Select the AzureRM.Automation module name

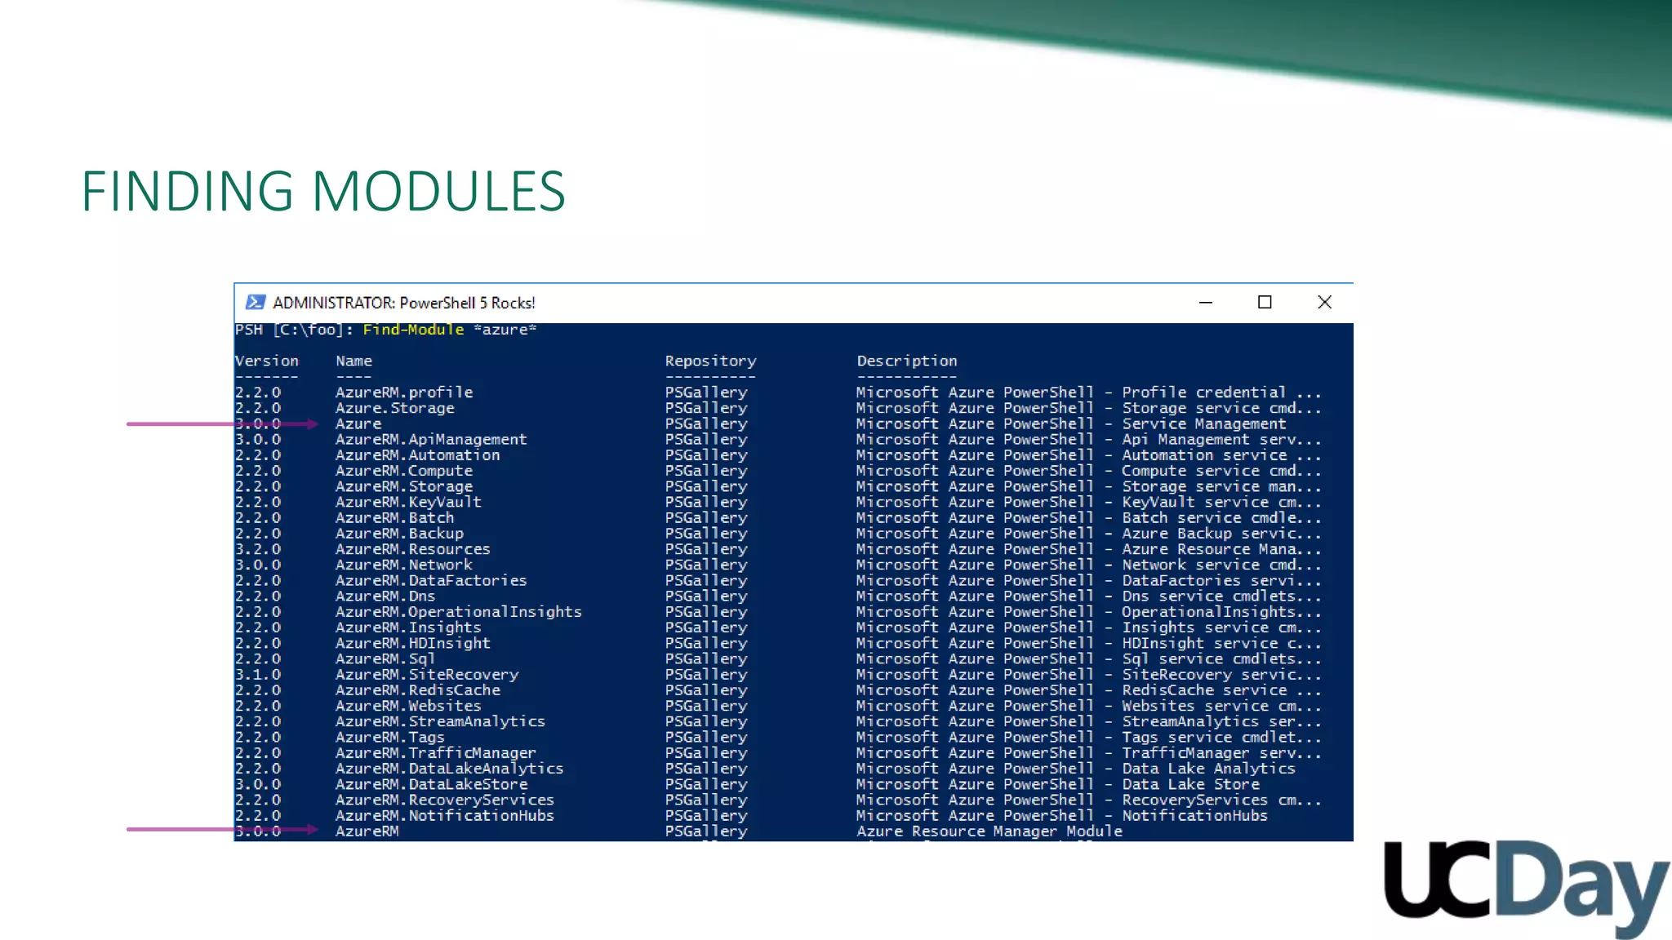click(417, 455)
